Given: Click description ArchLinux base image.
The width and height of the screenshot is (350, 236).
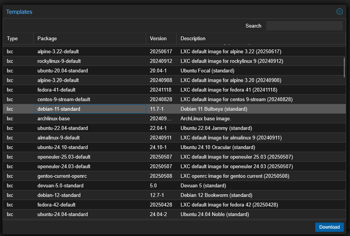Looking at the screenshot, I should (206, 118).
